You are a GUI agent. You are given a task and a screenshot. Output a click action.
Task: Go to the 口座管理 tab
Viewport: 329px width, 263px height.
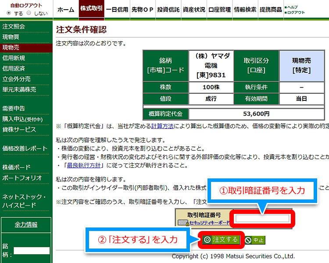point(219,10)
